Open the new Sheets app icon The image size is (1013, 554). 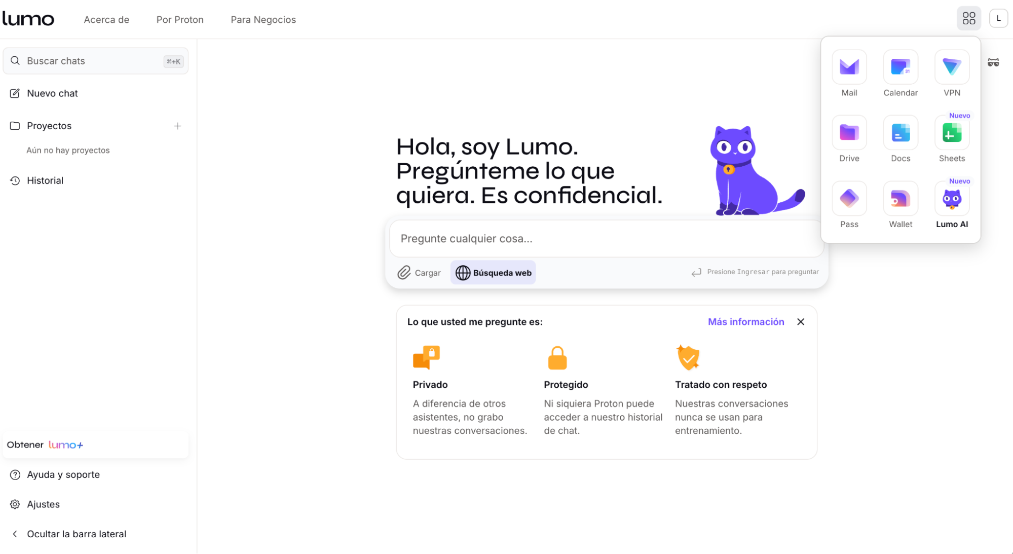click(952, 133)
